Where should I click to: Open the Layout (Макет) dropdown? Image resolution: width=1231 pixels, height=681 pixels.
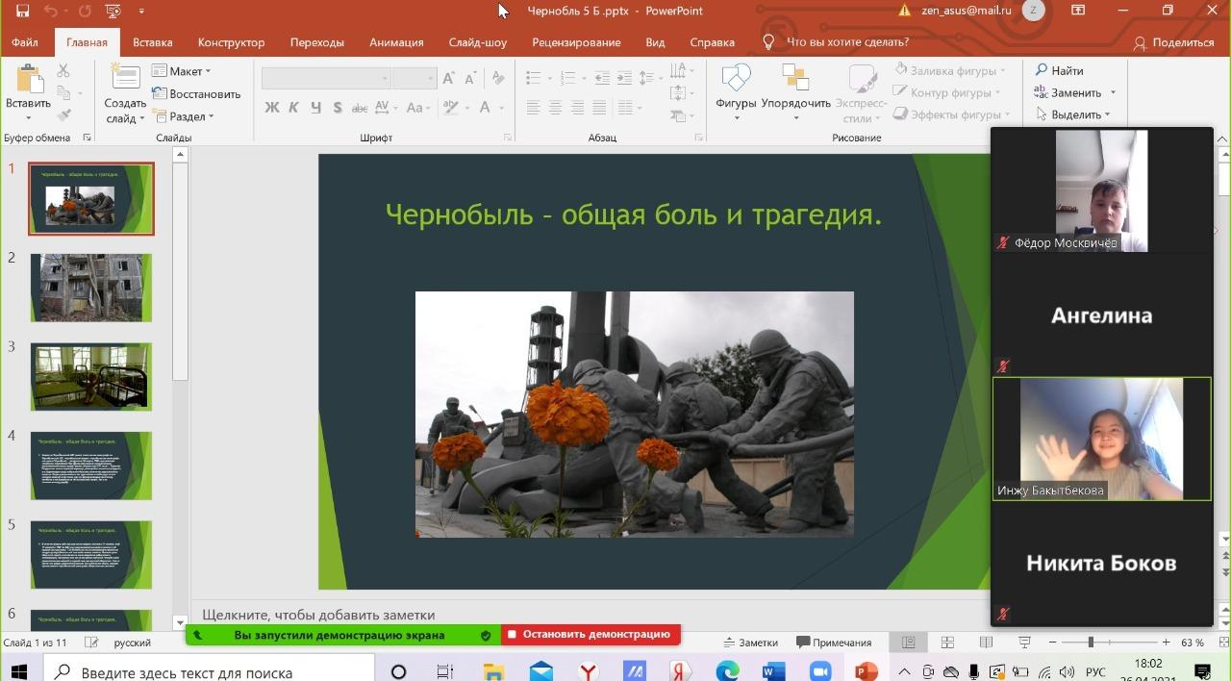point(182,71)
